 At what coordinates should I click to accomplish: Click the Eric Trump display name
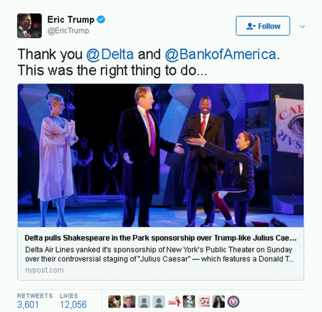[71, 20]
